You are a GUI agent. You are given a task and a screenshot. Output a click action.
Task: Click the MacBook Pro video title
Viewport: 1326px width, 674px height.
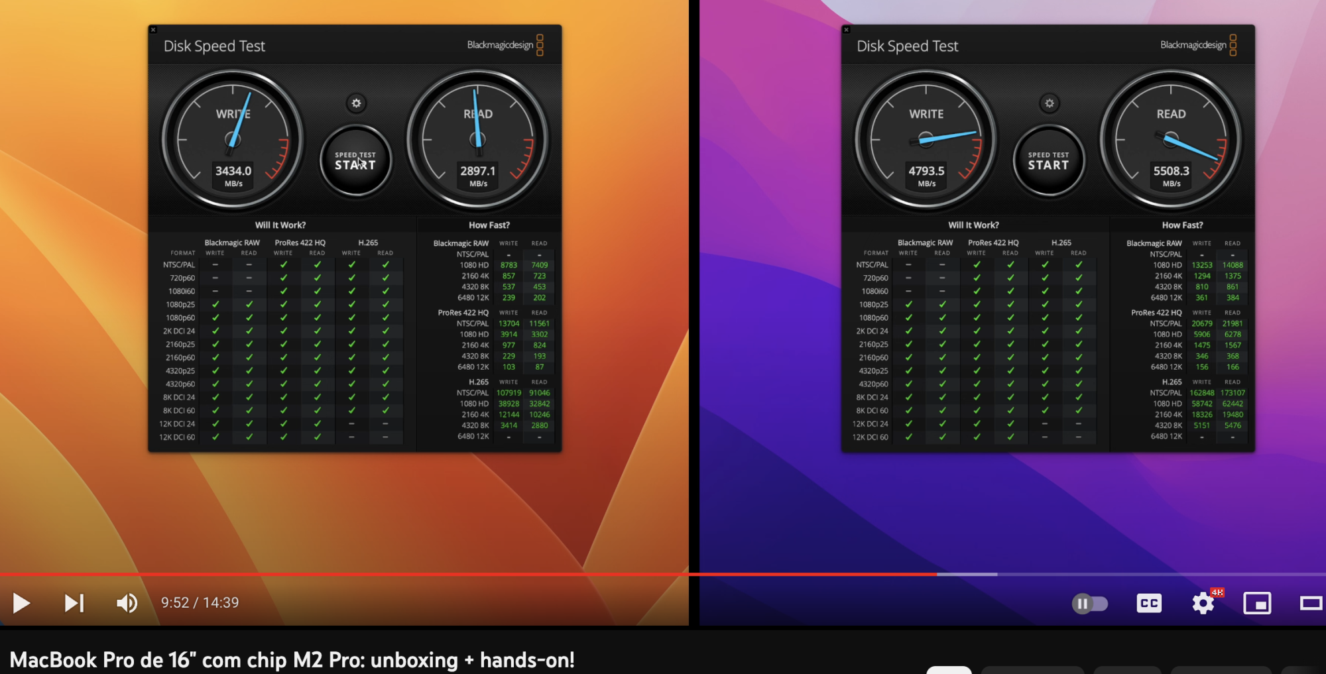click(x=292, y=660)
